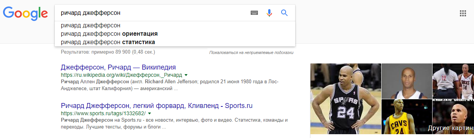Click the blue search magnifier button
The width and height of the screenshot is (474, 138).
click(x=284, y=13)
